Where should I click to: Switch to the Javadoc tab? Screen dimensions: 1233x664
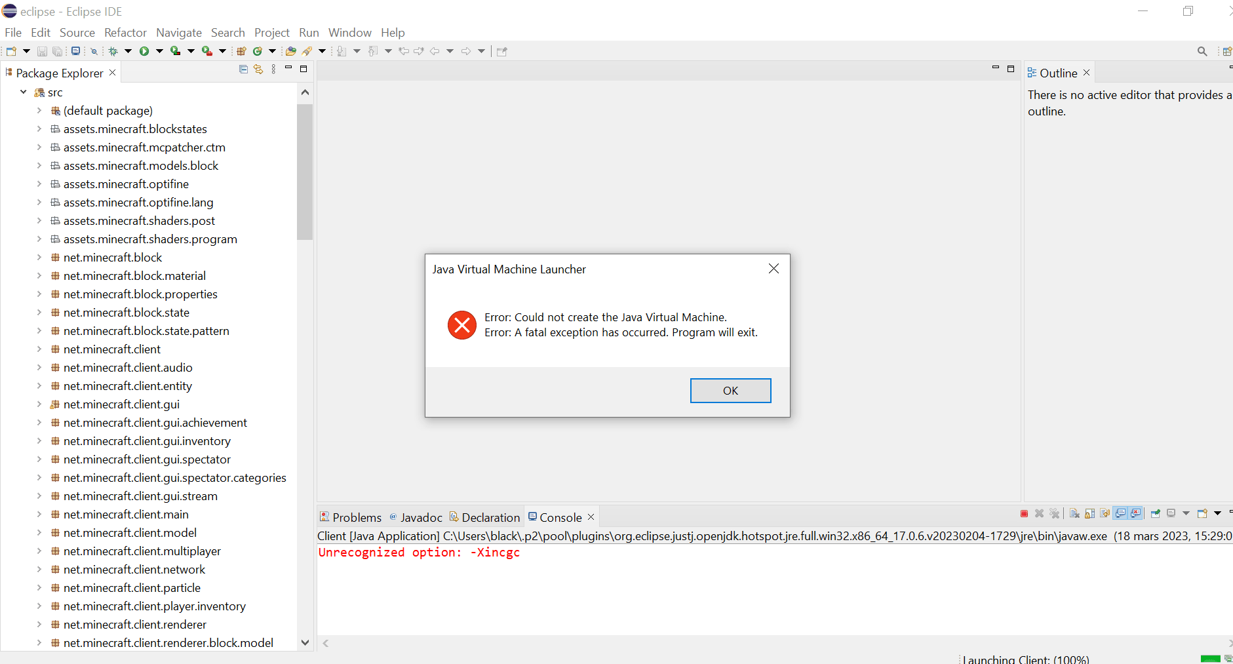click(x=416, y=517)
